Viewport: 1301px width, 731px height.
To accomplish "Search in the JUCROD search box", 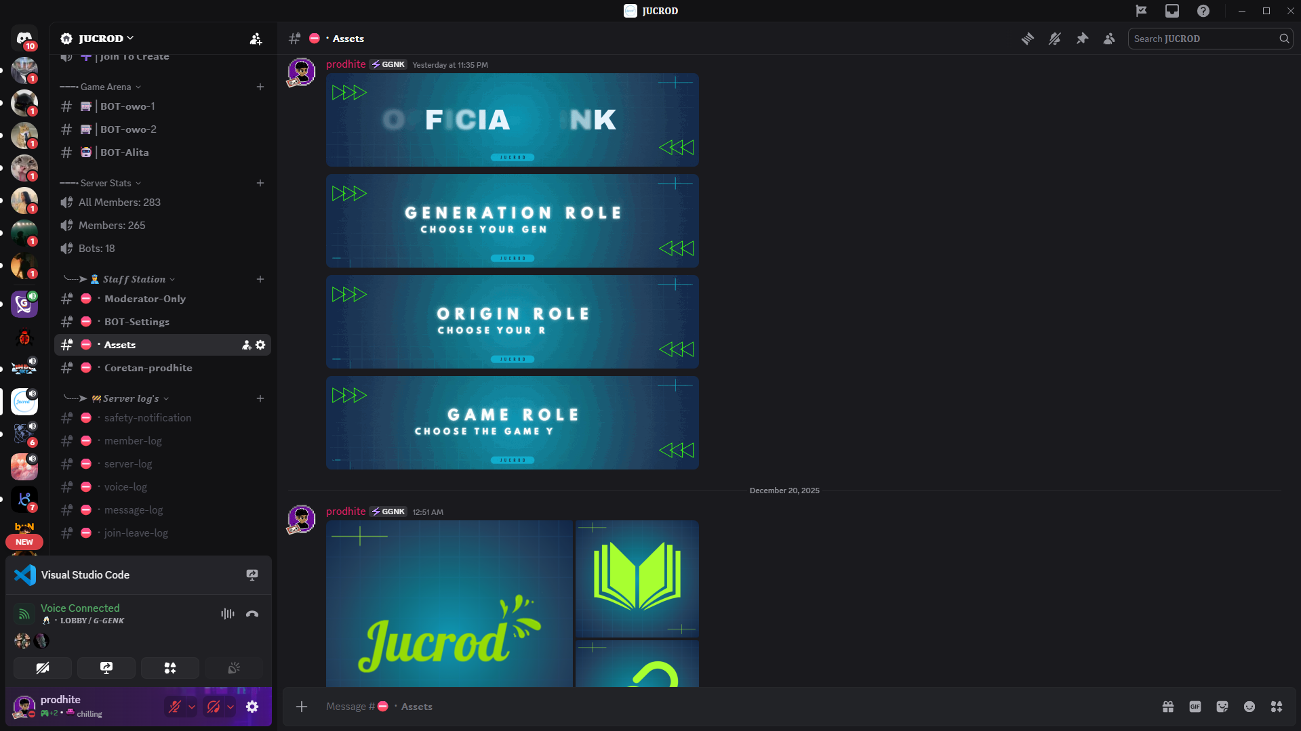I will 1210,39.
